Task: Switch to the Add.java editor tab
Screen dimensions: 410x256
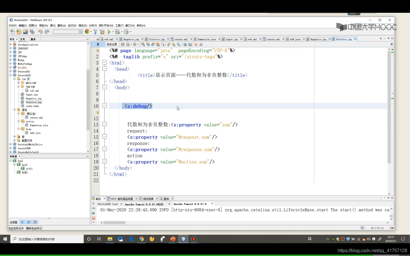Action: pos(295,39)
